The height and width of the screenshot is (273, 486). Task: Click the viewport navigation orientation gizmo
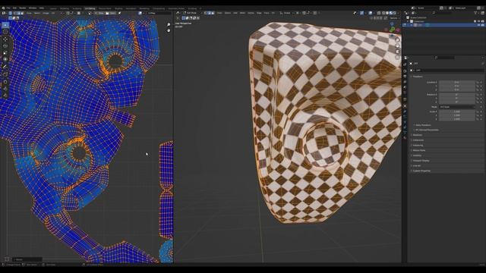coord(392,29)
